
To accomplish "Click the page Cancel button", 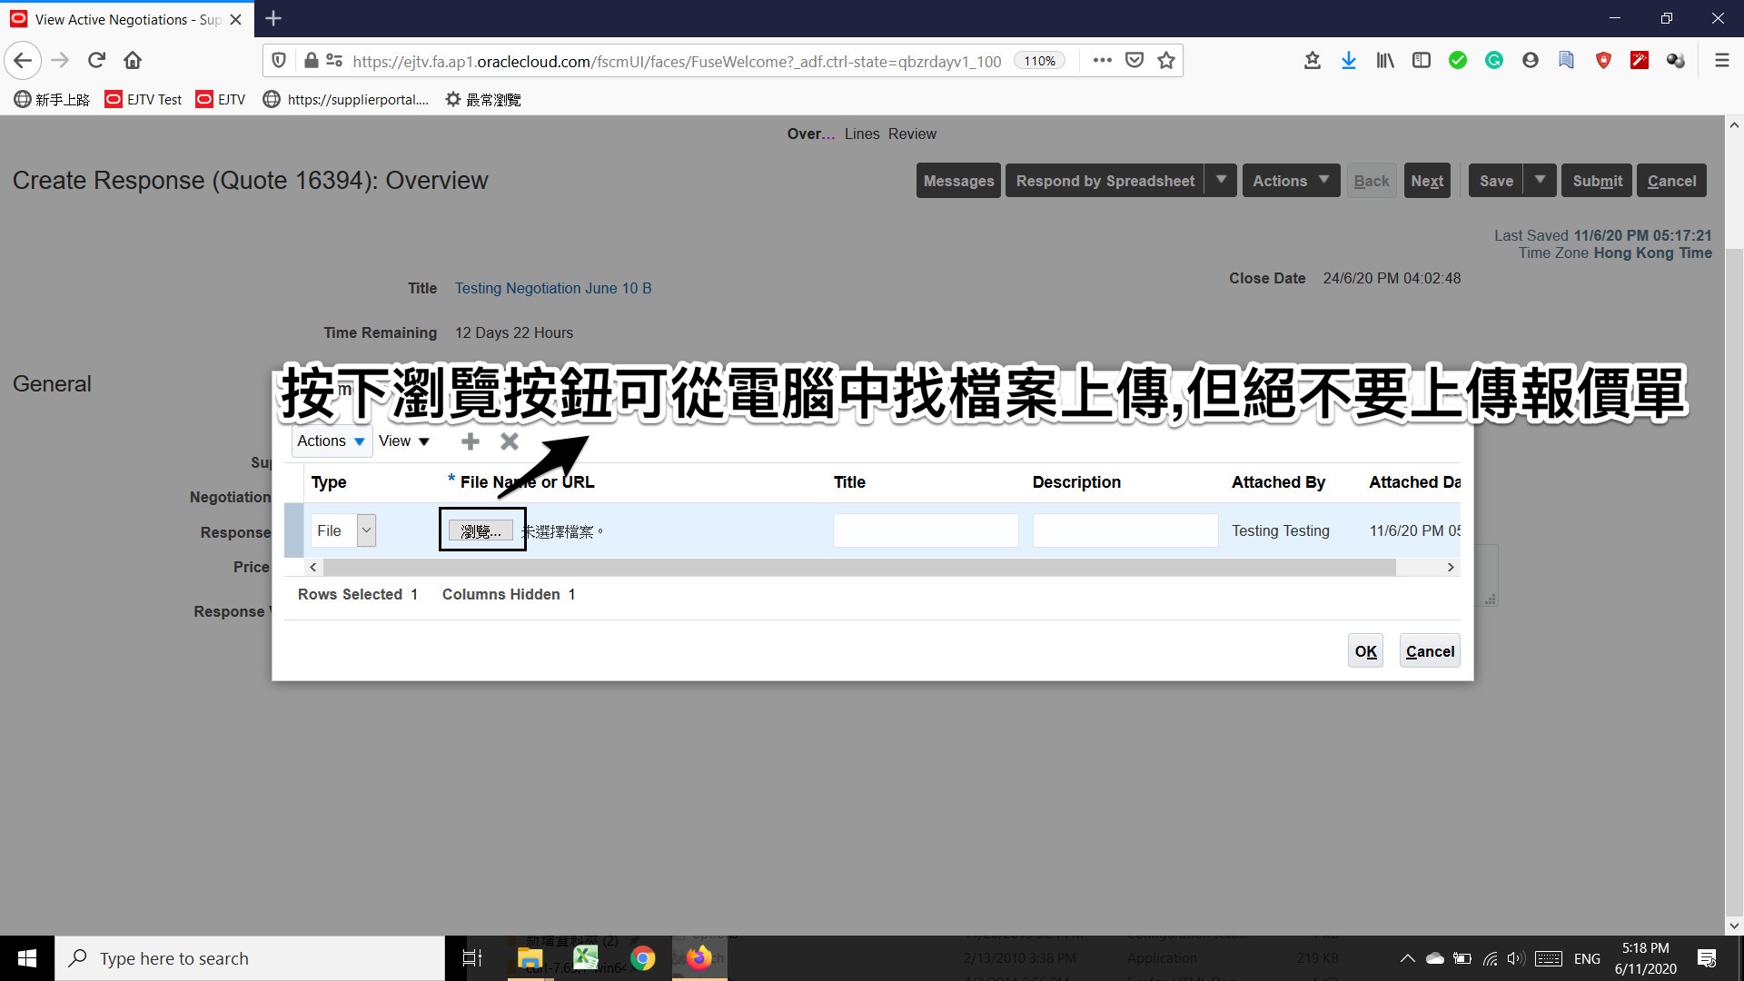I will point(1671,181).
